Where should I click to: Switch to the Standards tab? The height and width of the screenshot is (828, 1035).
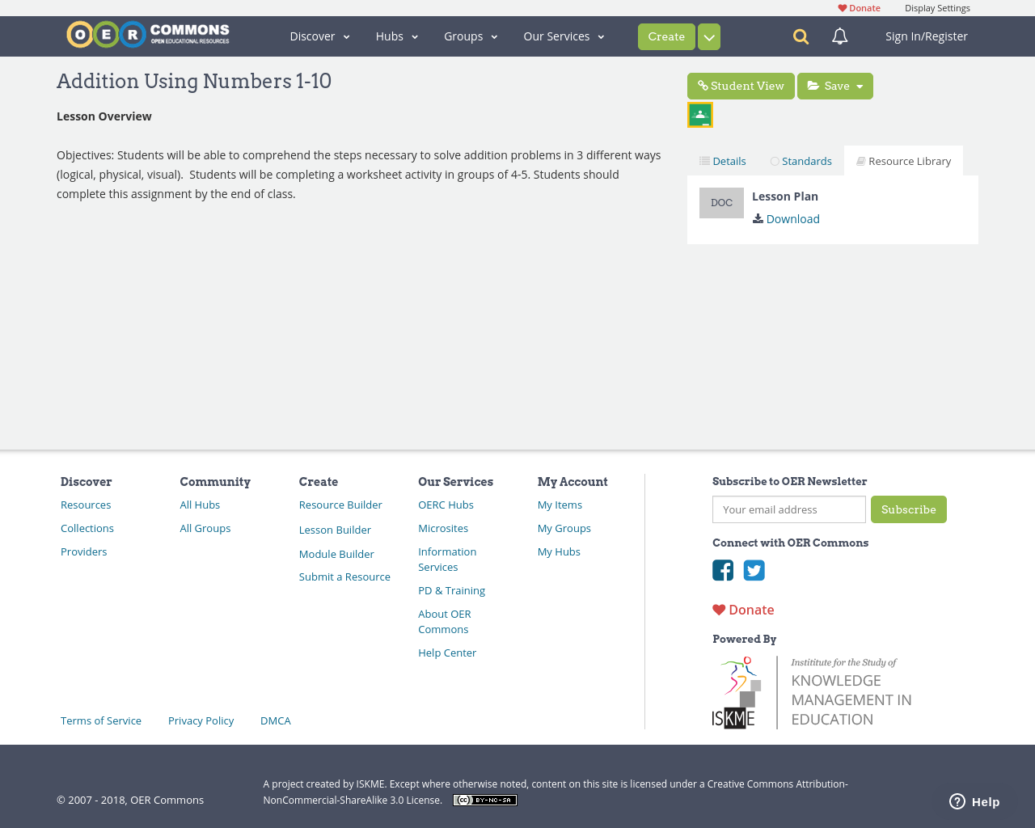[x=801, y=161]
